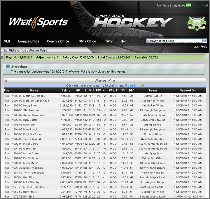
Task: Sort by the Team column header
Action: (153, 90)
